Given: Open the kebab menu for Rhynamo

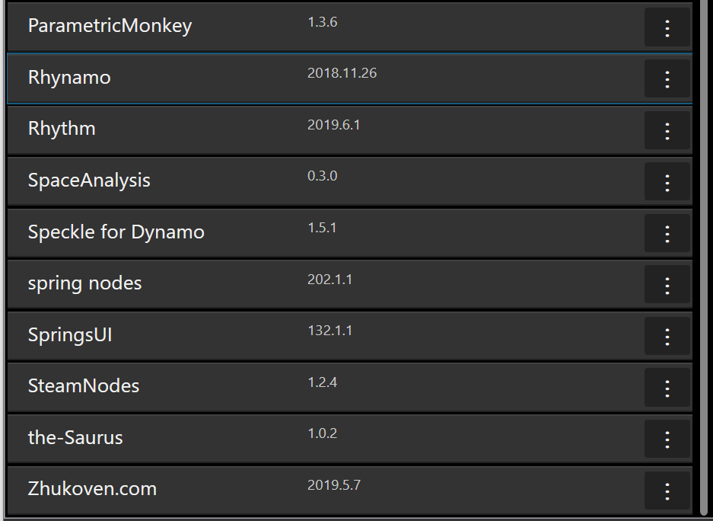Looking at the screenshot, I should [667, 78].
